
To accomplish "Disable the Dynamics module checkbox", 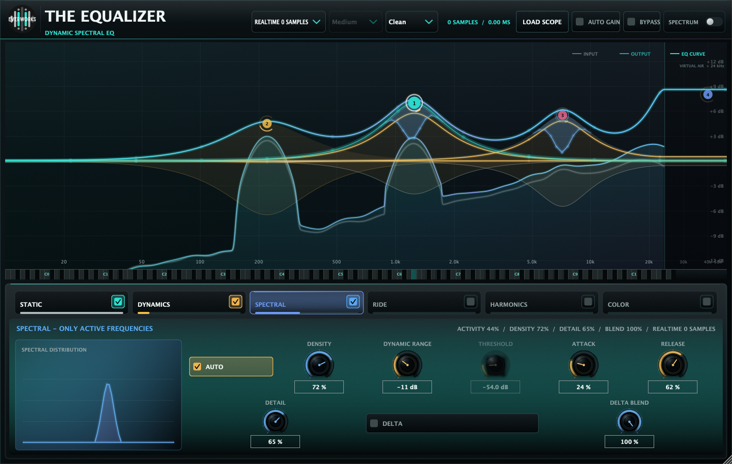I will pos(236,302).
